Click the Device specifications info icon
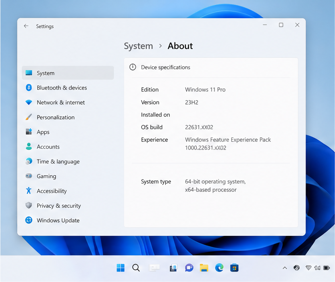 [x=133, y=67]
